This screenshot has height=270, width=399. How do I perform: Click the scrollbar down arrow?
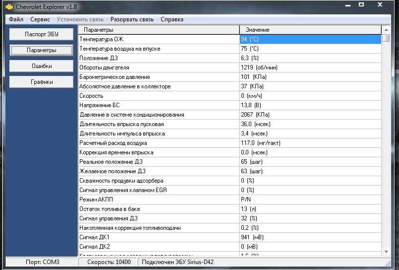386,252
